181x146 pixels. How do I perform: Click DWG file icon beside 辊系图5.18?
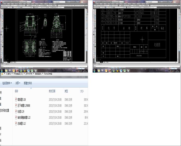(x=16, y=99)
